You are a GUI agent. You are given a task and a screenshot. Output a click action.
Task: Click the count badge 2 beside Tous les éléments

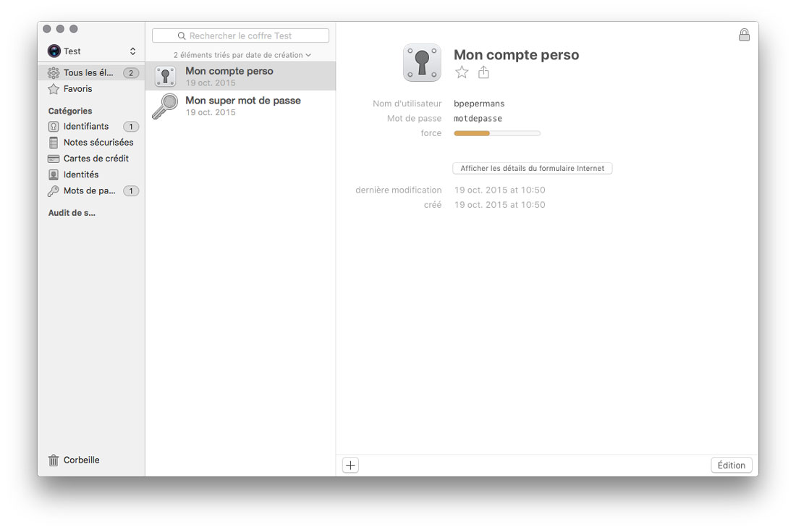click(x=131, y=72)
